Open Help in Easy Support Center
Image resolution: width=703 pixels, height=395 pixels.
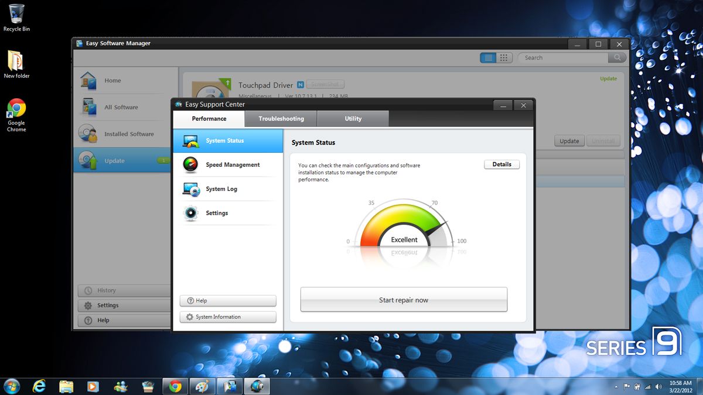[228, 301]
